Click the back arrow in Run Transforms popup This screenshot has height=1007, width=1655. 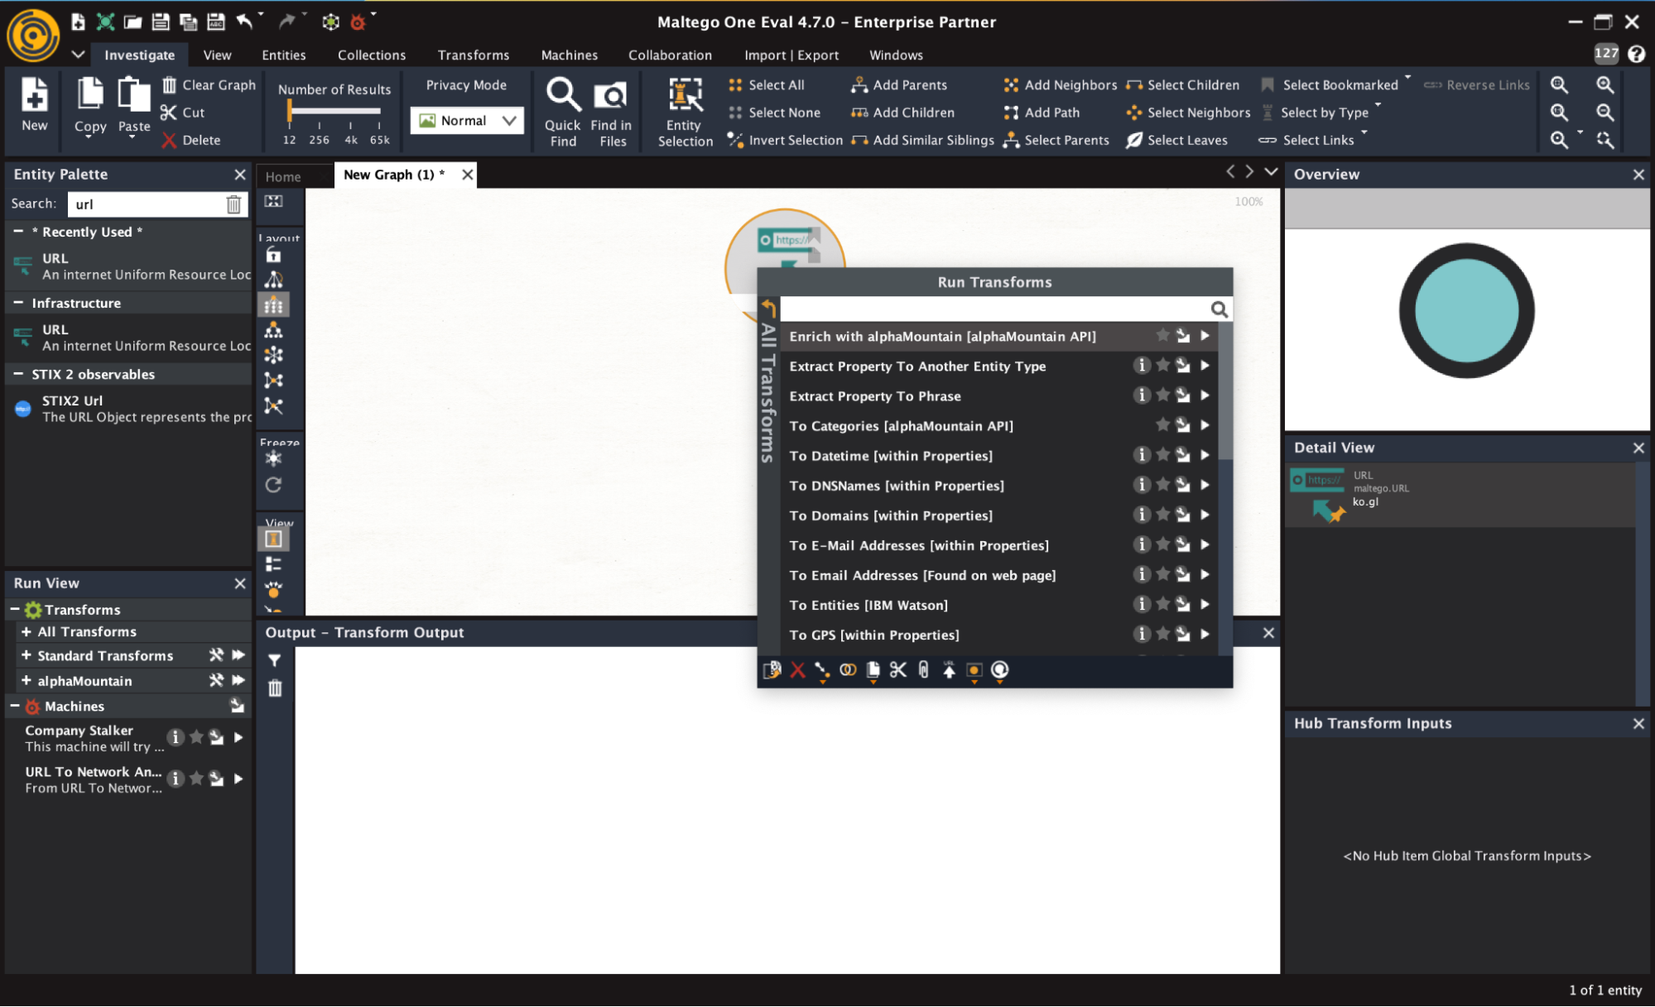click(768, 309)
